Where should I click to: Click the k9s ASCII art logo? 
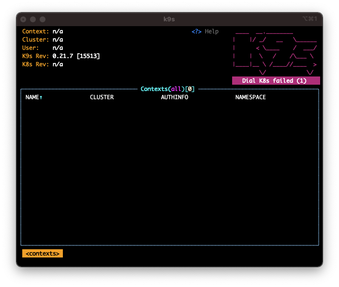pyautogui.click(x=275, y=51)
